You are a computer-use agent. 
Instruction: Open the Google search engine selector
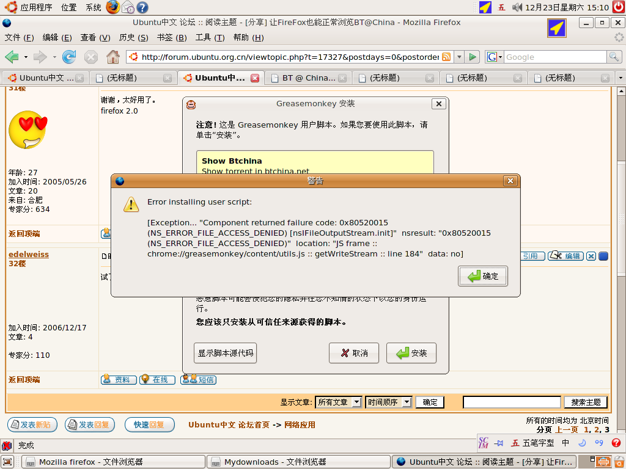494,57
